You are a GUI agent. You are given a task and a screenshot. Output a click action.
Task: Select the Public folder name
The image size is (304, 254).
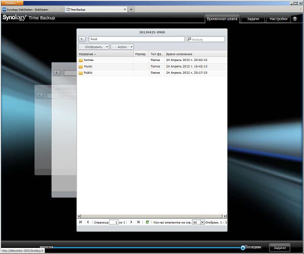88,73
